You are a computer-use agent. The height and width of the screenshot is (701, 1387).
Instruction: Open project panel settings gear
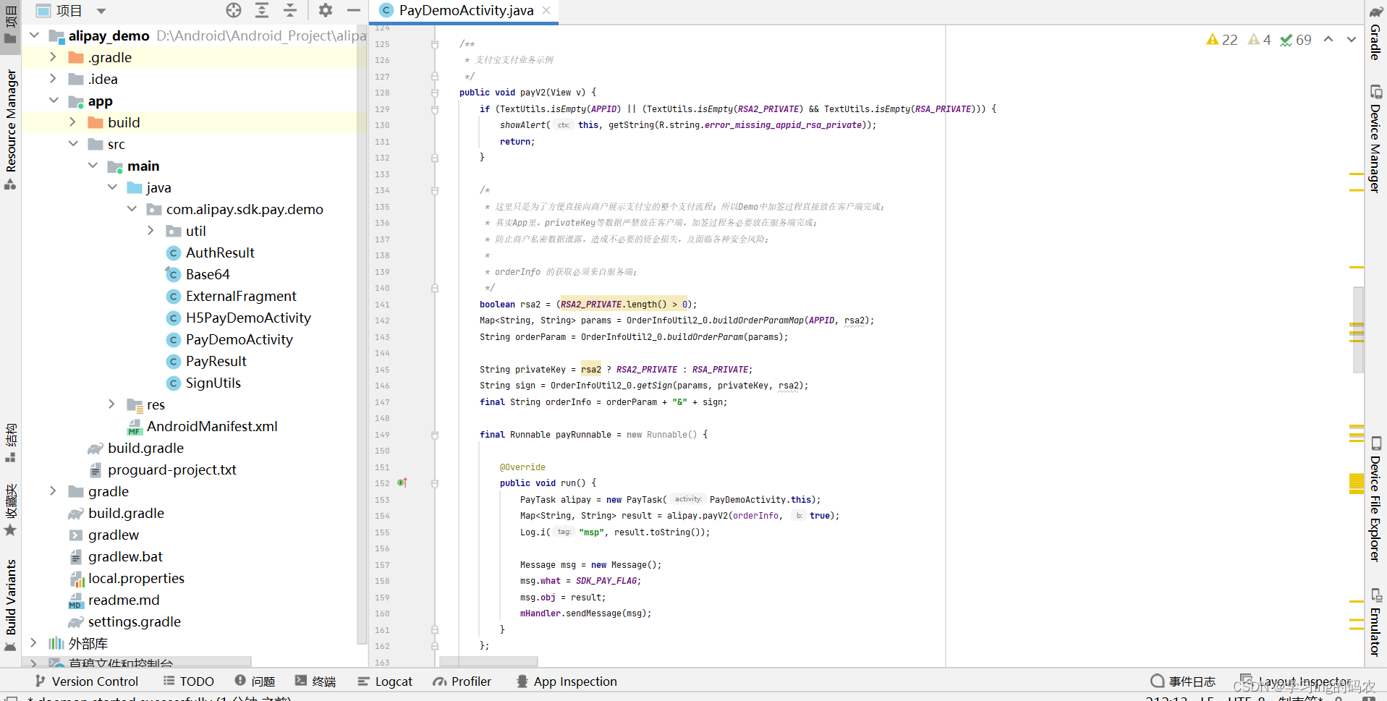pos(326,10)
